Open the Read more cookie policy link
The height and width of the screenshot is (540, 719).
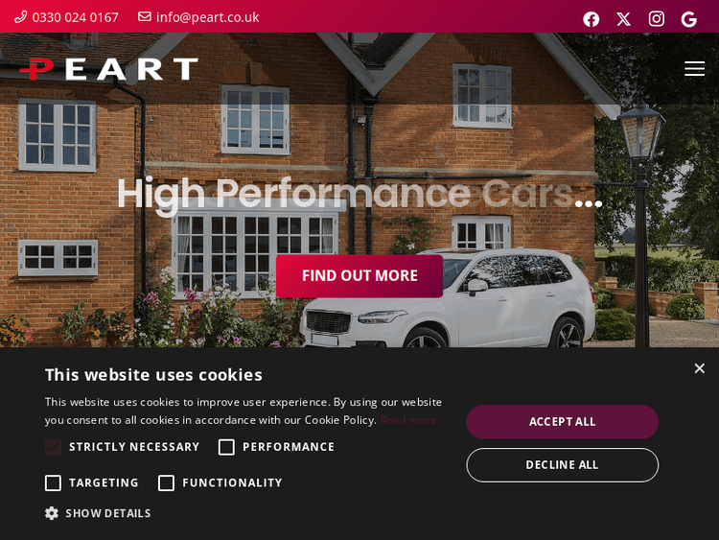408,420
